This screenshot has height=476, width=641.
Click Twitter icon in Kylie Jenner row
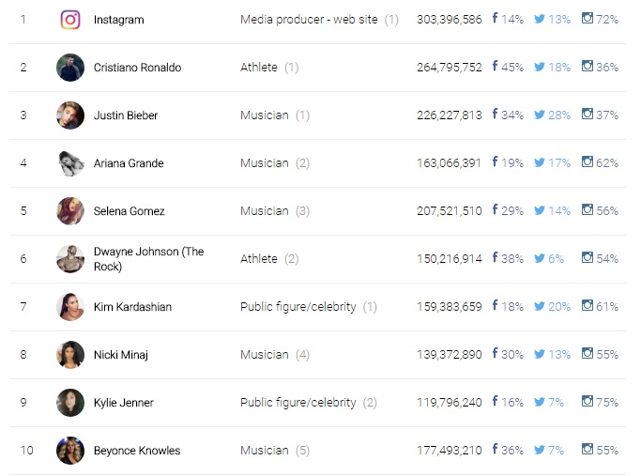pos(540,402)
